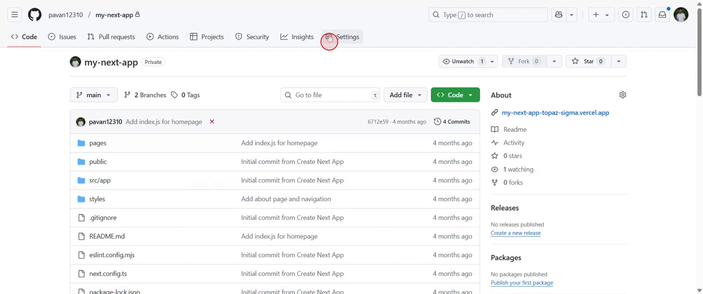
Task: Open the Security tab
Action: tap(252, 37)
